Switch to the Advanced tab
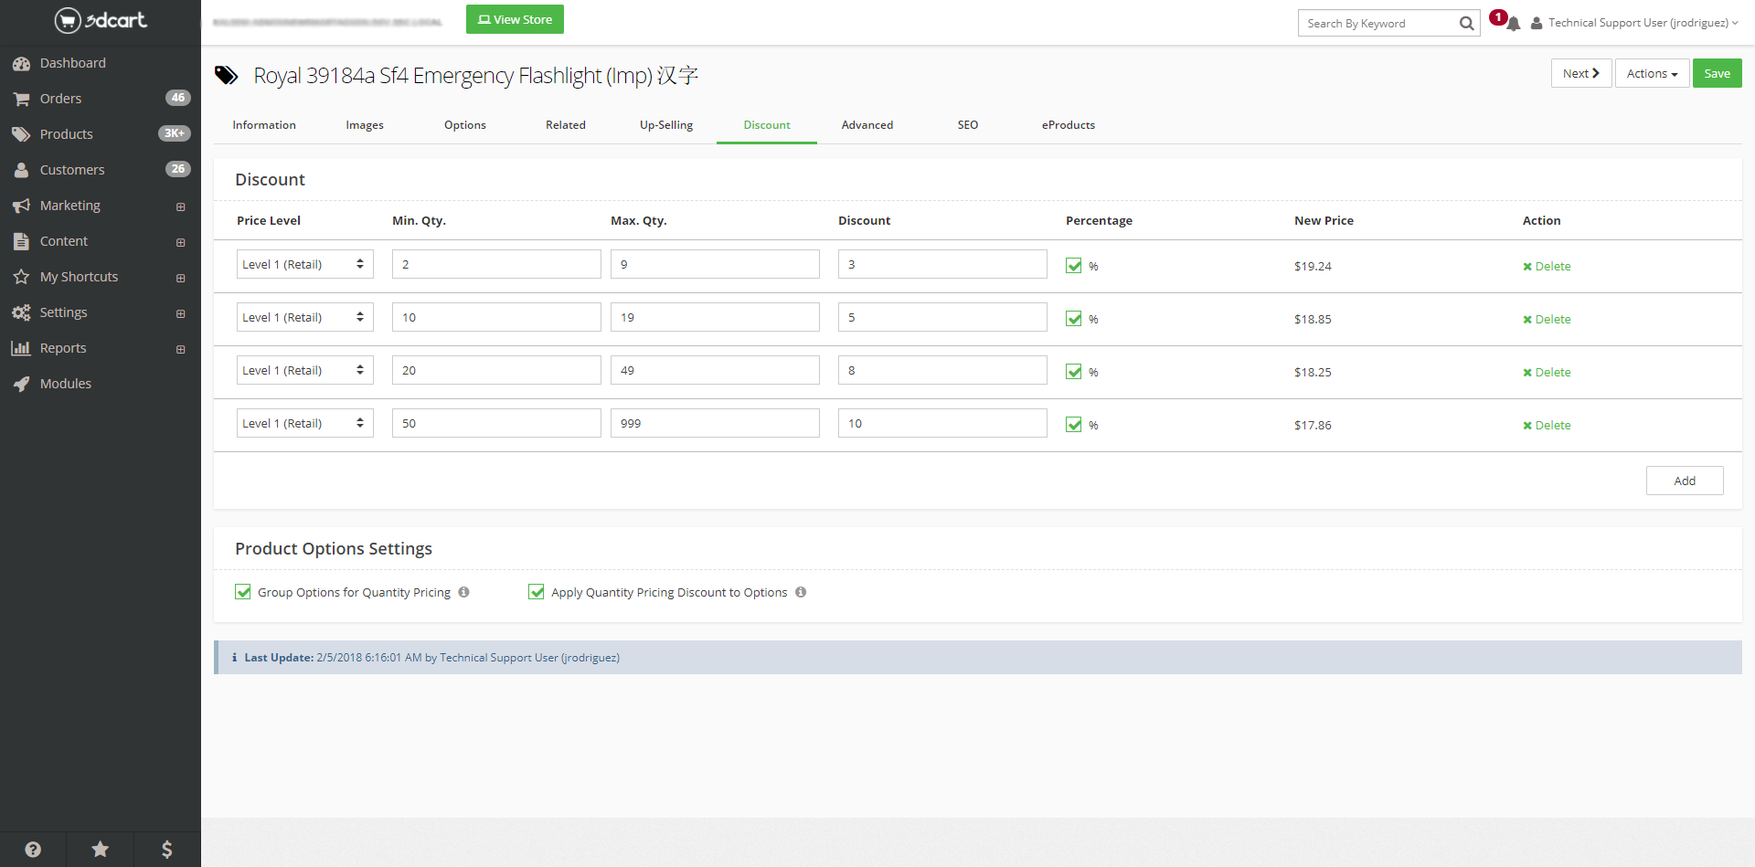 click(867, 125)
